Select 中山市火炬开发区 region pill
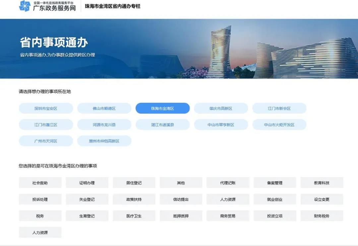 click(279, 125)
